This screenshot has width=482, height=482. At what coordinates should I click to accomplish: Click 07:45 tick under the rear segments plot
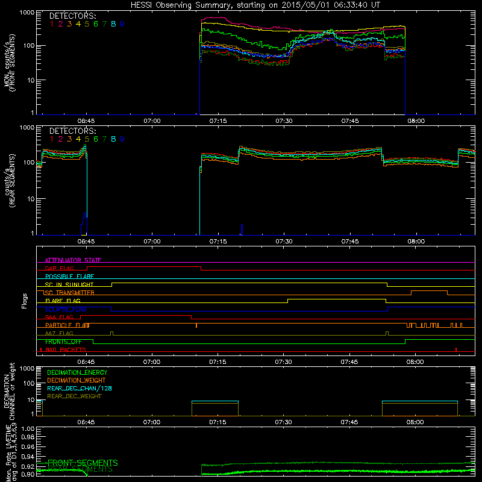click(x=350, y=242)
